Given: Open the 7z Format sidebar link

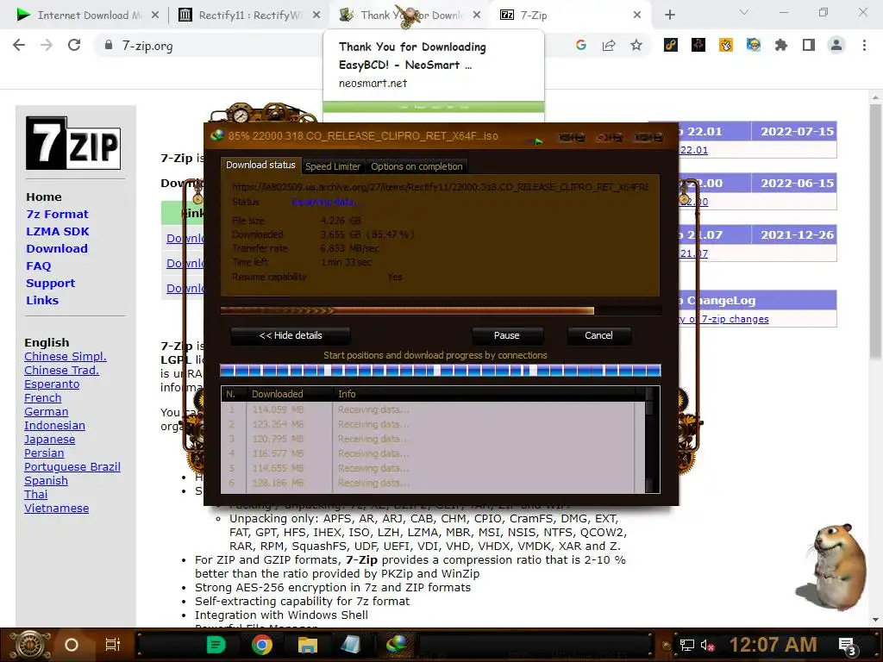Looking at the screenshot, I should point(58,214).
